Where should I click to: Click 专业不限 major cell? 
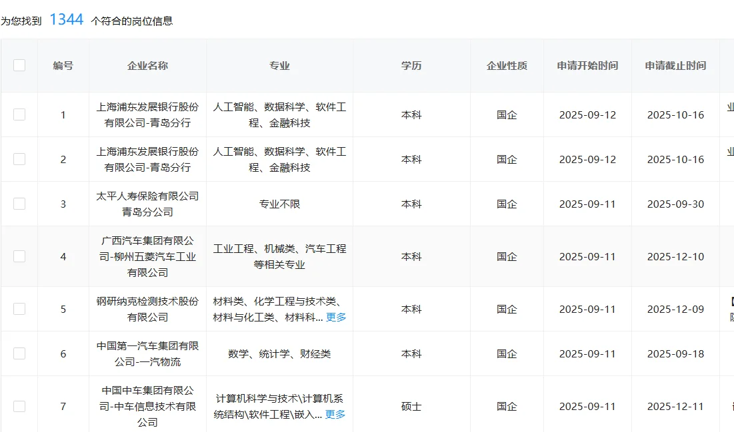pos(279,204)
